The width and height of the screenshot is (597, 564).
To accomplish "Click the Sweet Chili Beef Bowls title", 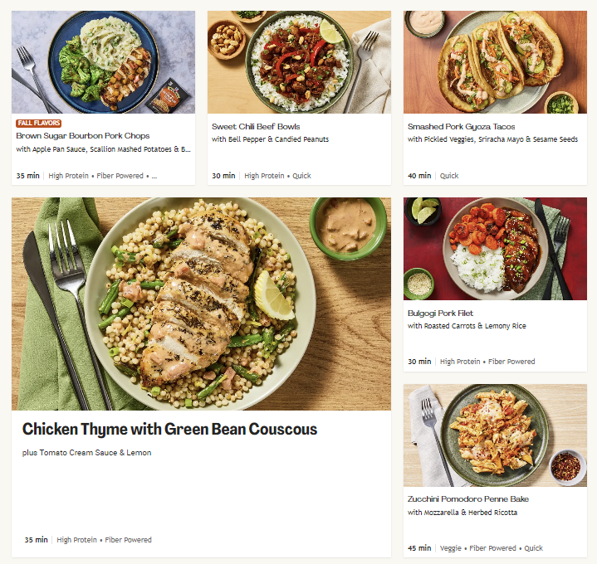I will click(x=256, y=127).
